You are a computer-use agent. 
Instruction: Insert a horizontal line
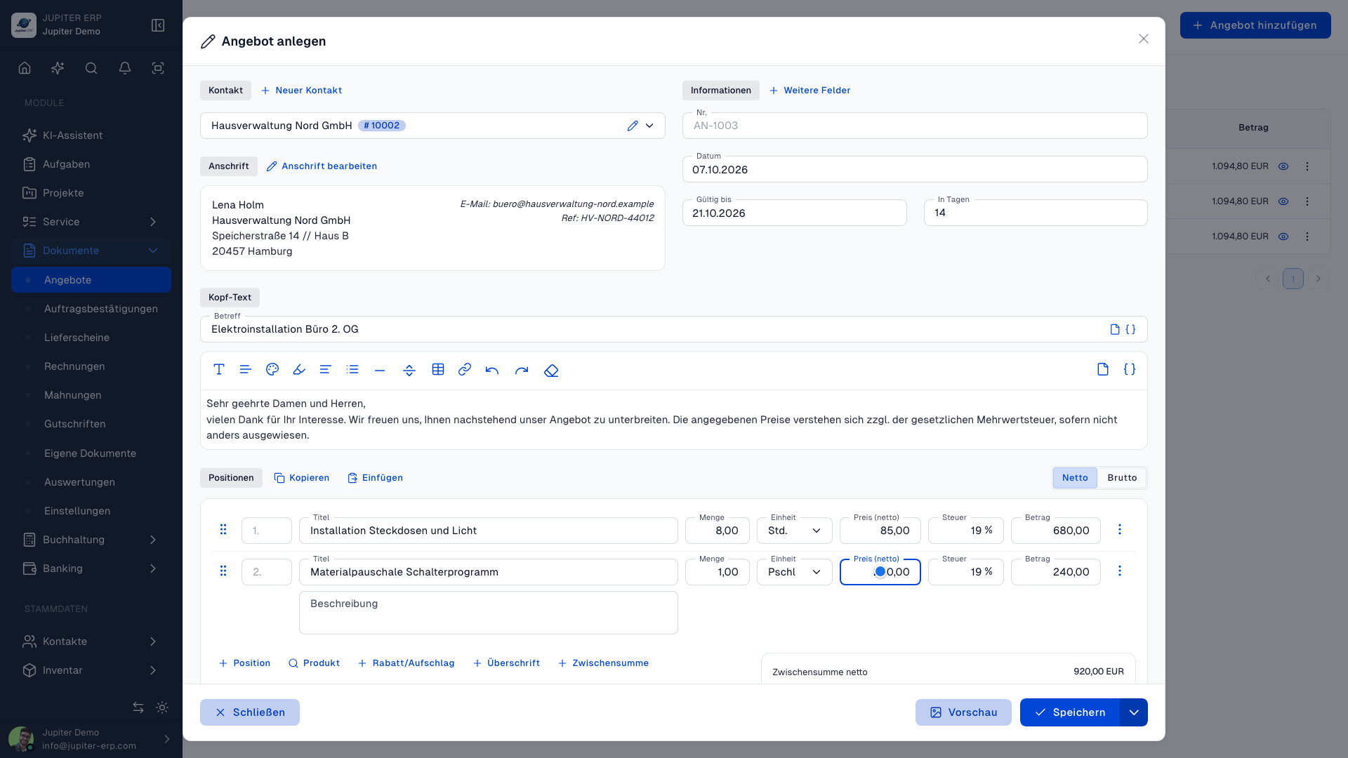tap(380, 370)
